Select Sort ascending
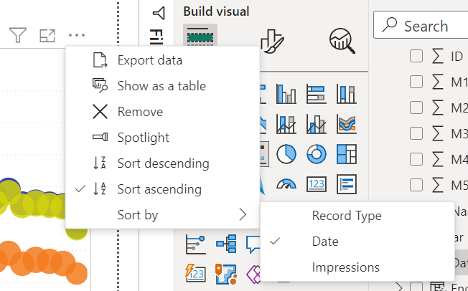468x291 pixels. pyautogui.click(x=162, y=189)
